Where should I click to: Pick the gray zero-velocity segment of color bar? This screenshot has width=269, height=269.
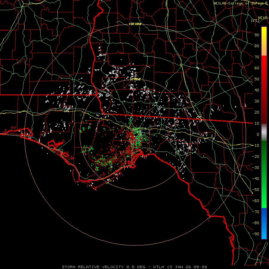pos(264,132)
